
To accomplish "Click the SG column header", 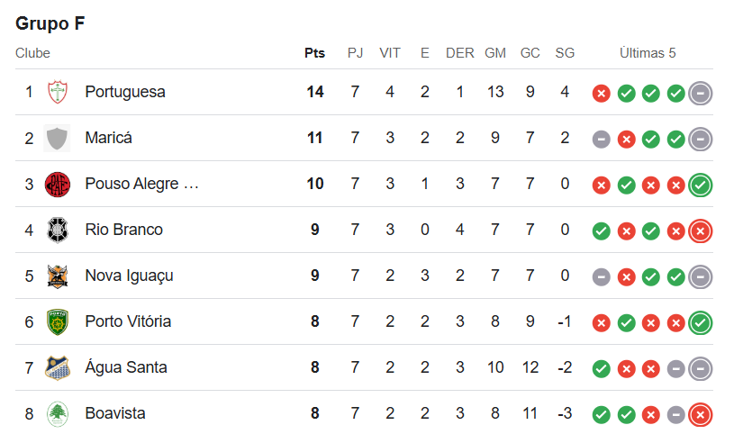I will tap(565, 53).
